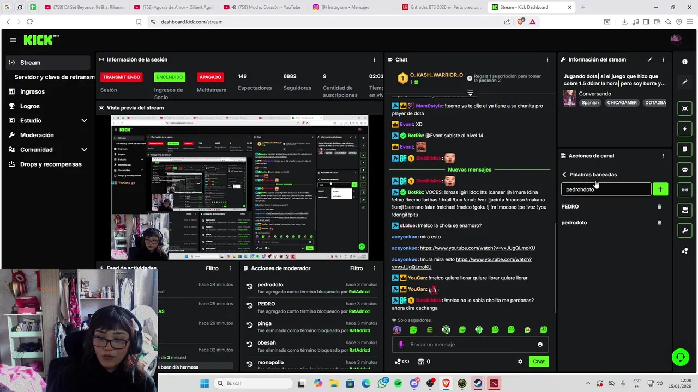
Task: Click the Chat send button
Action: point(539,362)
